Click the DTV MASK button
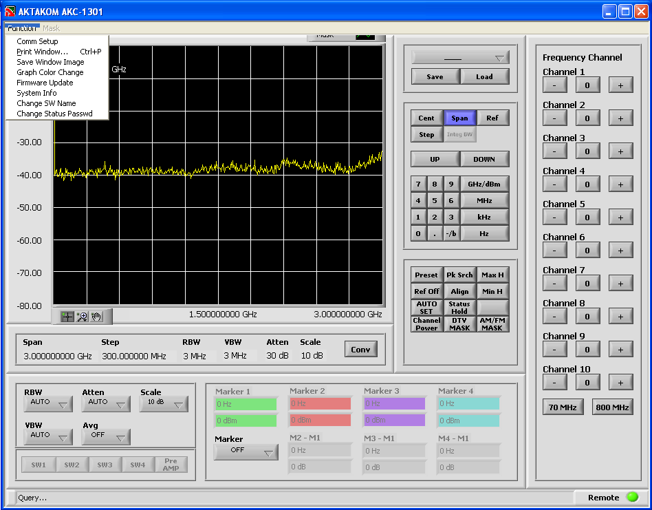This screenshot has width=652, height=510. coord(459,324)
